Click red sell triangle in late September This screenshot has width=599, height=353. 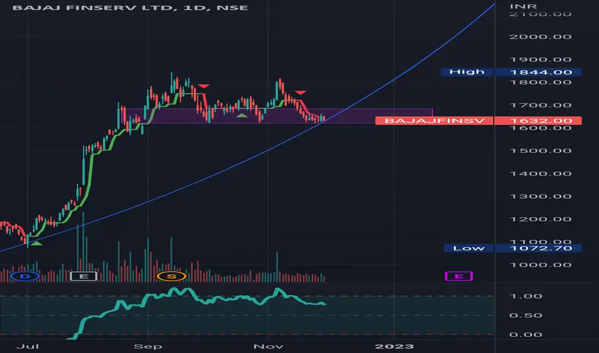point(204,86)
